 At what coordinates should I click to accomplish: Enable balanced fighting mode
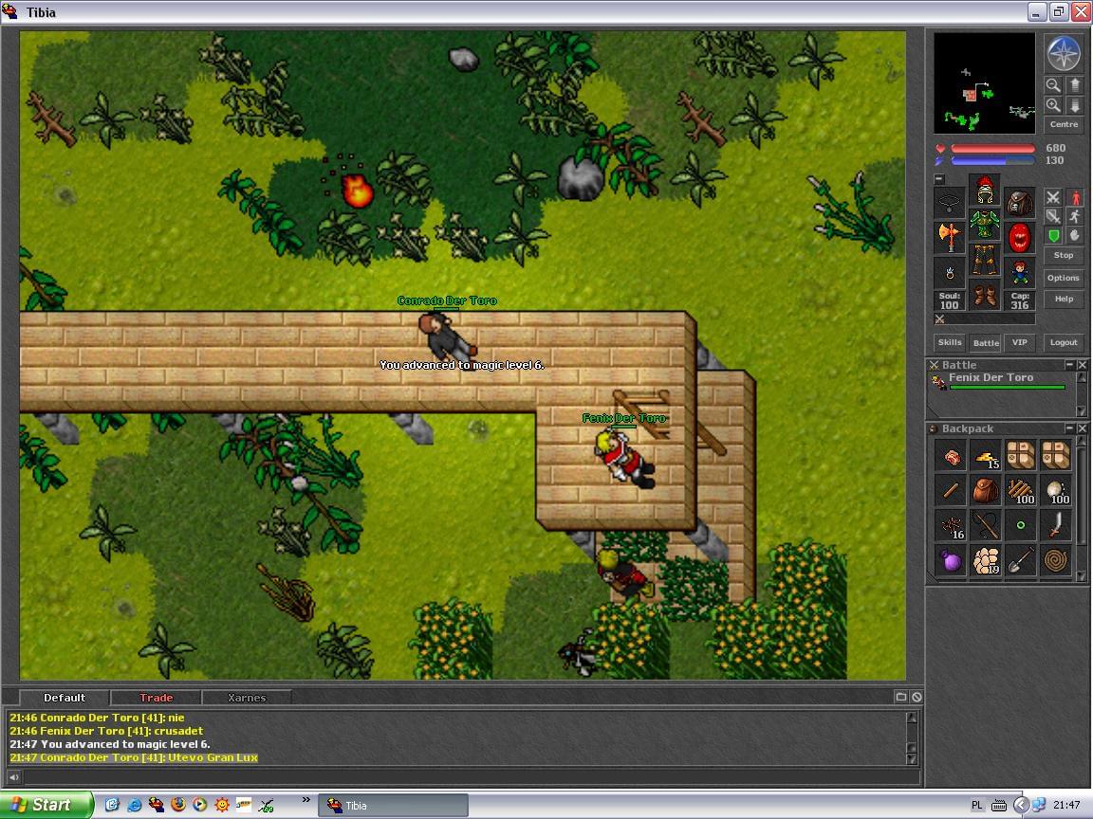pyautogui.click(x=1053, y=216)
